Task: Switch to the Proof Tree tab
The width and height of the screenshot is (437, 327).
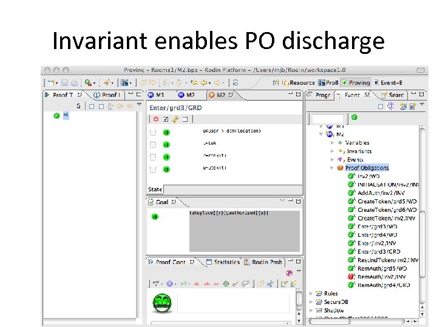Action: (63, 95)
